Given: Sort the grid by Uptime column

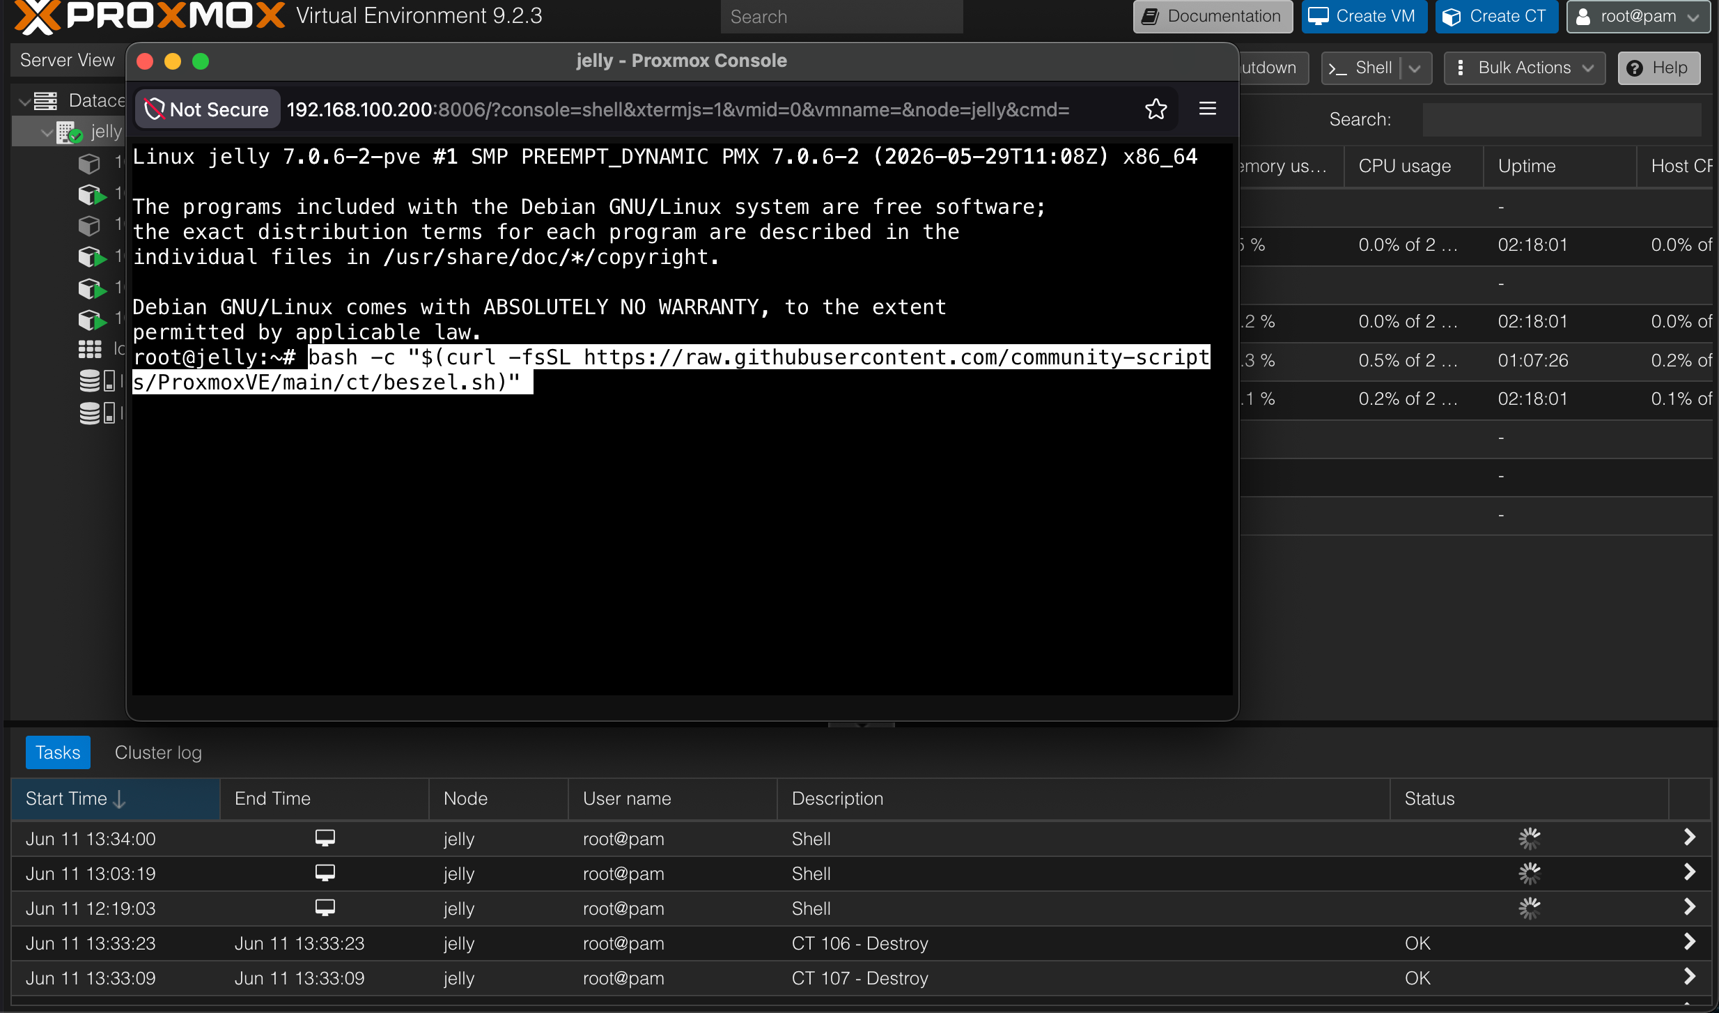Looking at the screenshot, I should coord(1560,166).
